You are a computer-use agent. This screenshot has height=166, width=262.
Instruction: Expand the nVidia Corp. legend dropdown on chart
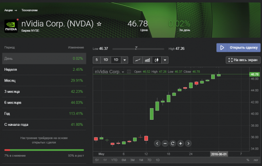tap(123, 72)
